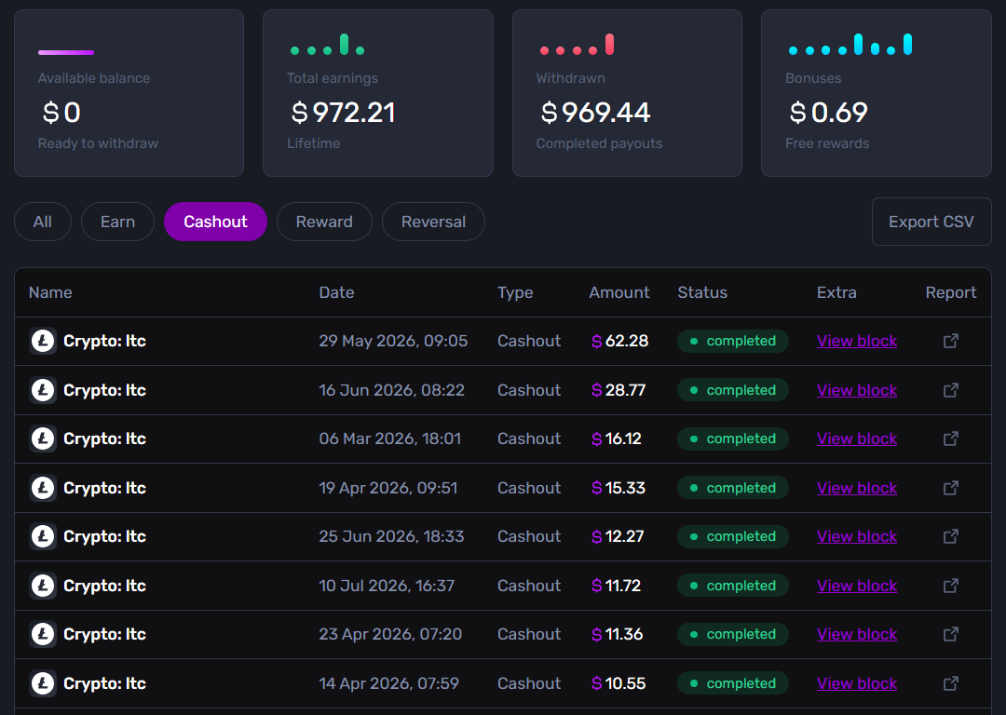Screen dimensions: 1006x715
Task: Click the Available balance card
Action: [129, 93]
